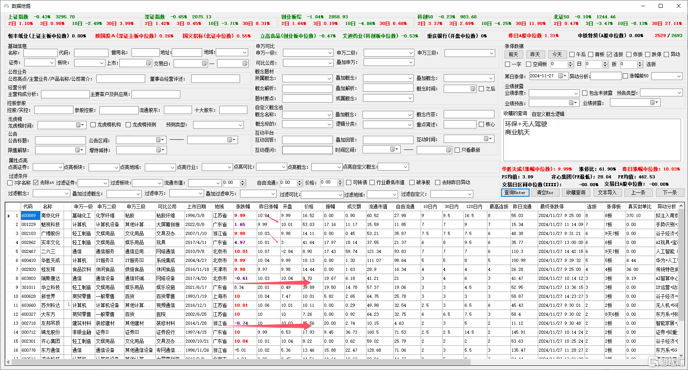Expand the 业绩季度 dropdown

(576, 93)
